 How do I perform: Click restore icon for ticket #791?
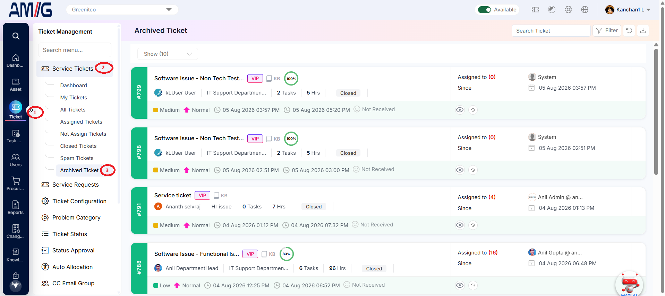click(x=473, y=225)
